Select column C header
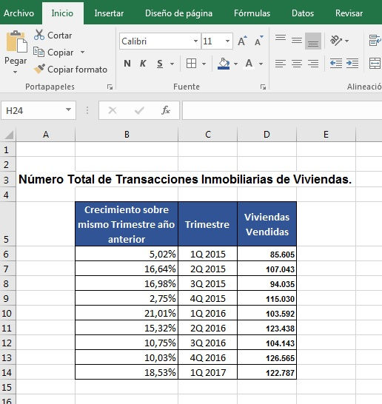 pos(208,135)
